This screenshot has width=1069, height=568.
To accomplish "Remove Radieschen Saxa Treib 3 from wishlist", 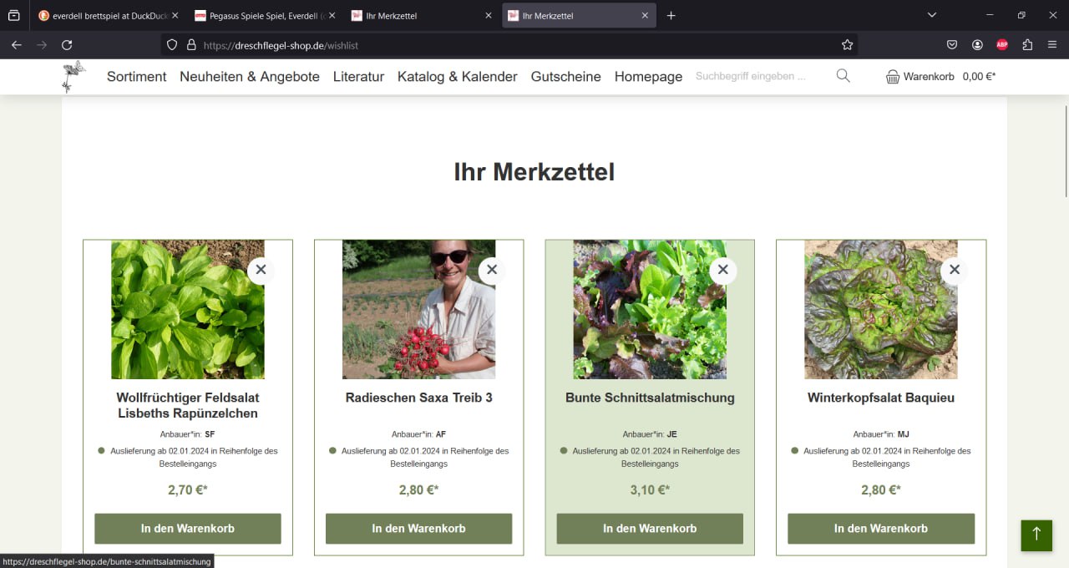I will [492, 270].
